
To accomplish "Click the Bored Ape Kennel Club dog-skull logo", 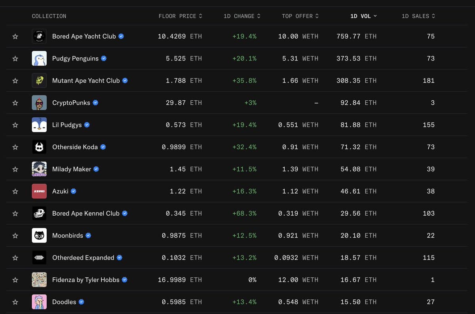I will (x=39, y=213).
